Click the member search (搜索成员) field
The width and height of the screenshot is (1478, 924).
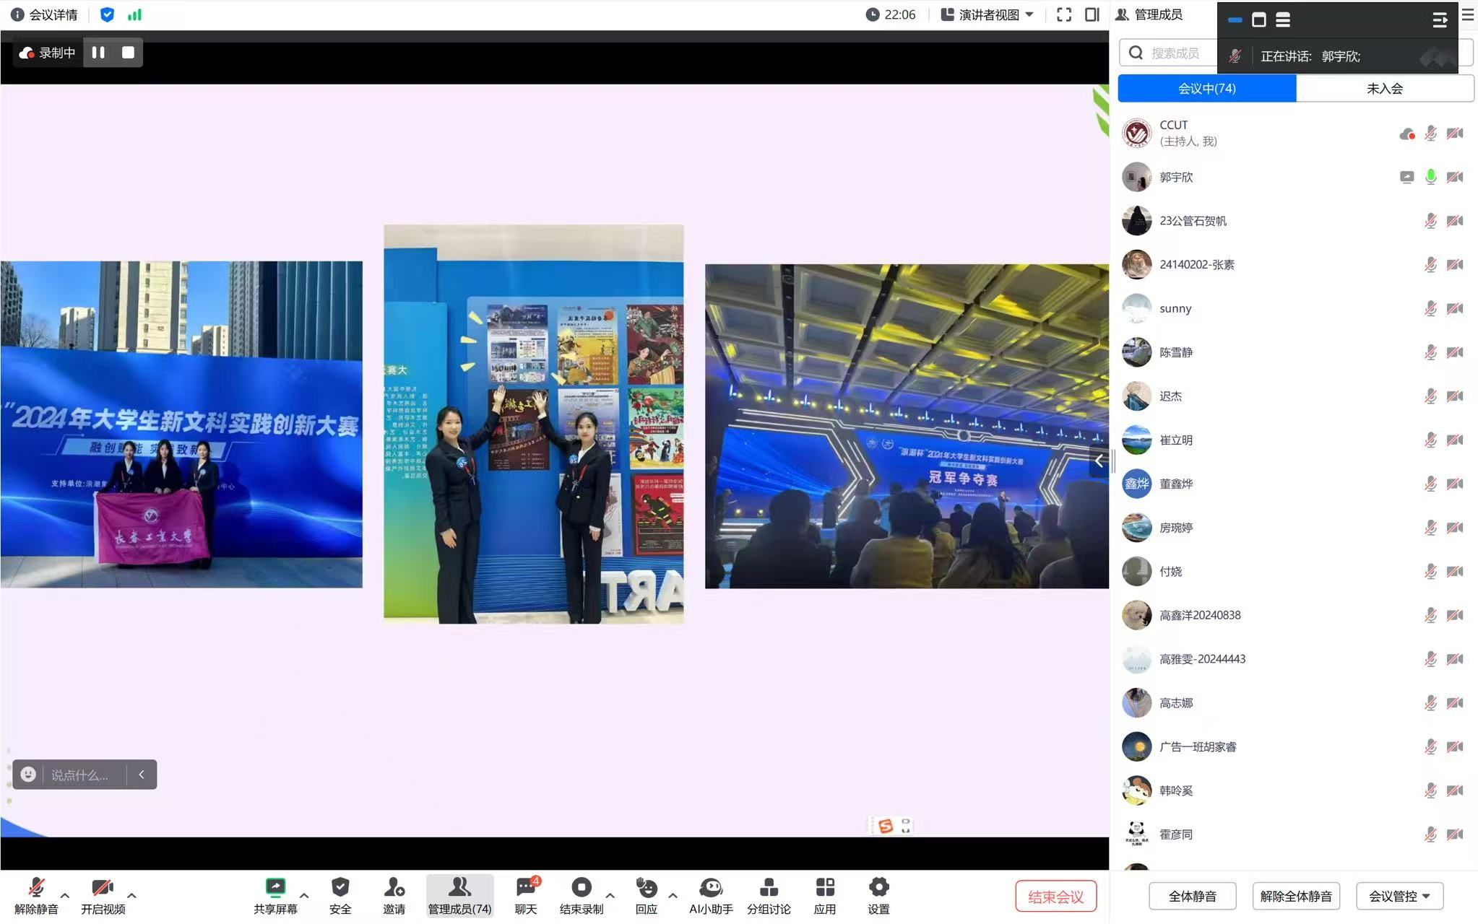(x=1174, y=53)
